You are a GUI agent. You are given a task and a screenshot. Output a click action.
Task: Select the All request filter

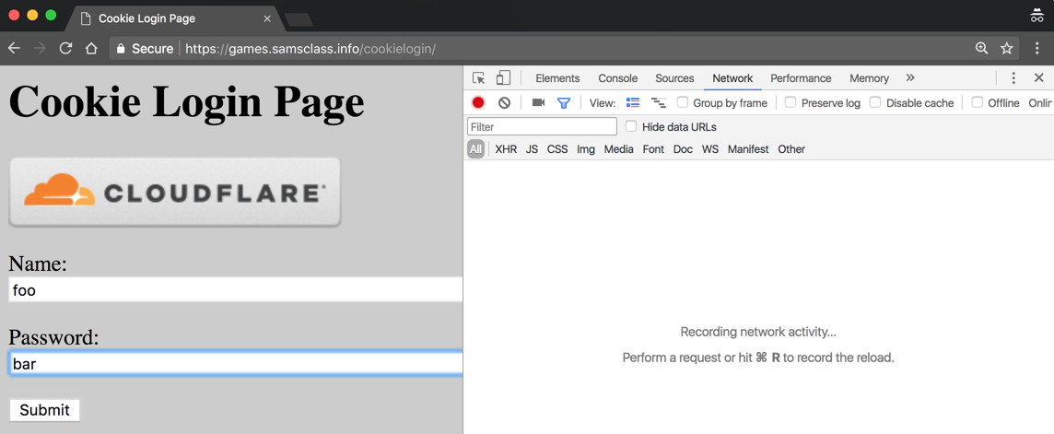(x=476, y=149)
